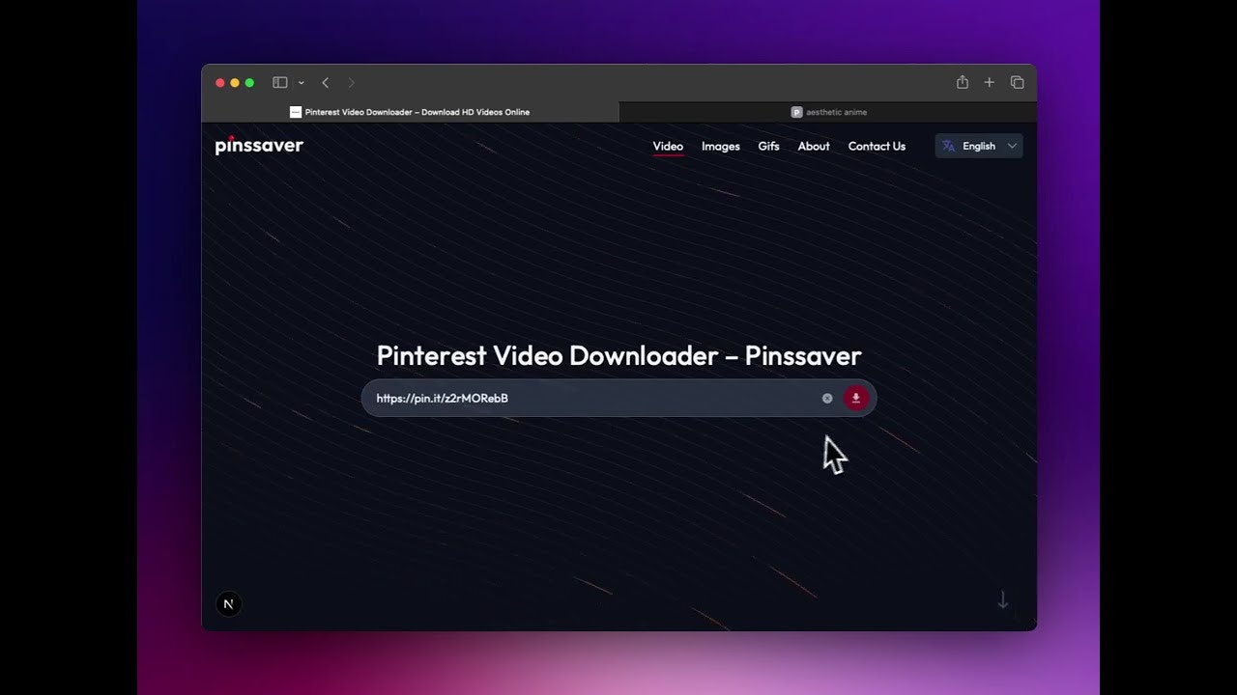Switch to the aesthetic anime tab
The height and width of the screenshot is (695, 1237).
tap(828, 112)
